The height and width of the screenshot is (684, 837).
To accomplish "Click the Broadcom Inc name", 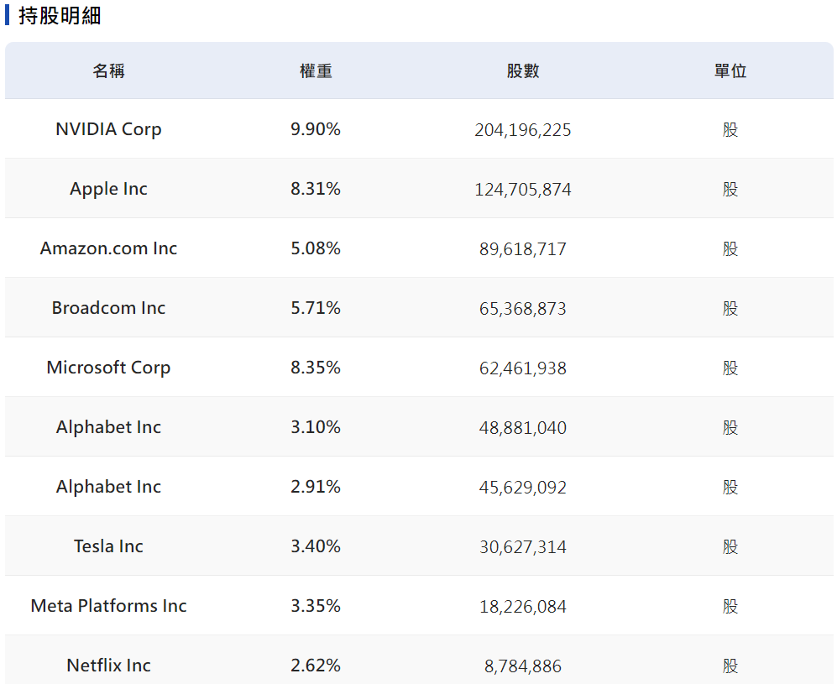I will [108, 308].
